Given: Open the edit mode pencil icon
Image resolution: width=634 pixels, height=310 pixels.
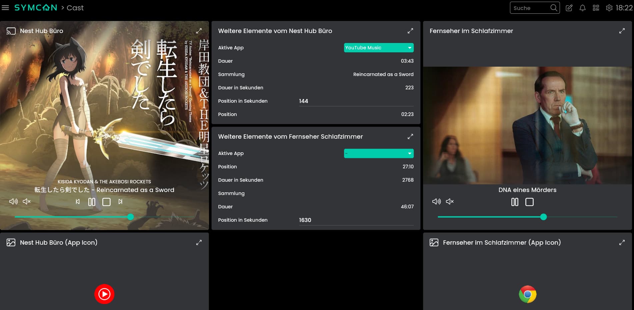Looking at the screenshot, I should (569, 8).
